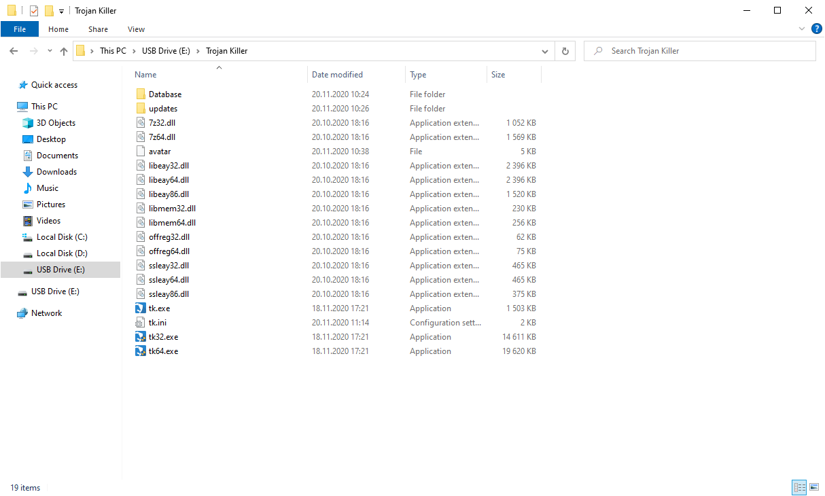Open Music in the navigation pane
This screenshot has height=496, width=825.
click(48, 188)
